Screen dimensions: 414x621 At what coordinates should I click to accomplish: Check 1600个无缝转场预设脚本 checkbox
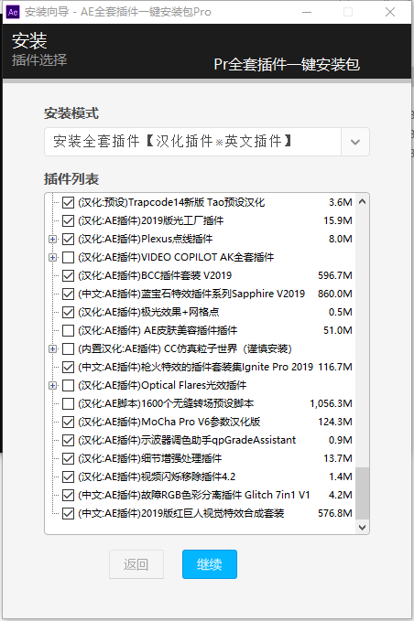coord(68,403)
